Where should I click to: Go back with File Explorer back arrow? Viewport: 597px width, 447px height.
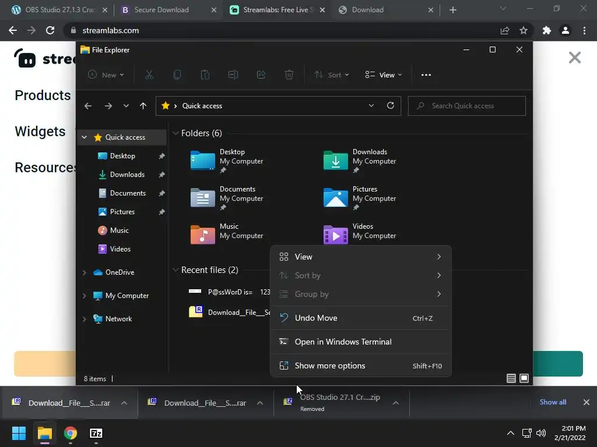click(x=88, y=106)
